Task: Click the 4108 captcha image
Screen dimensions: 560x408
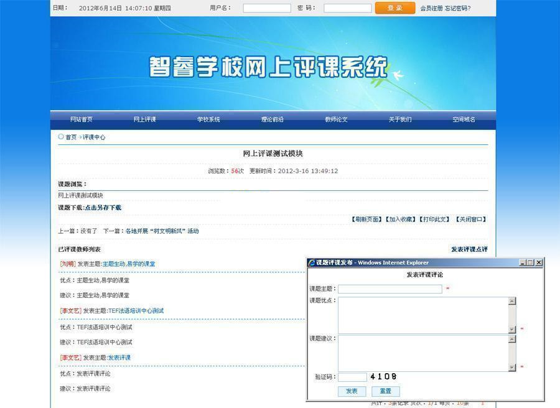Action: point(383,376)
